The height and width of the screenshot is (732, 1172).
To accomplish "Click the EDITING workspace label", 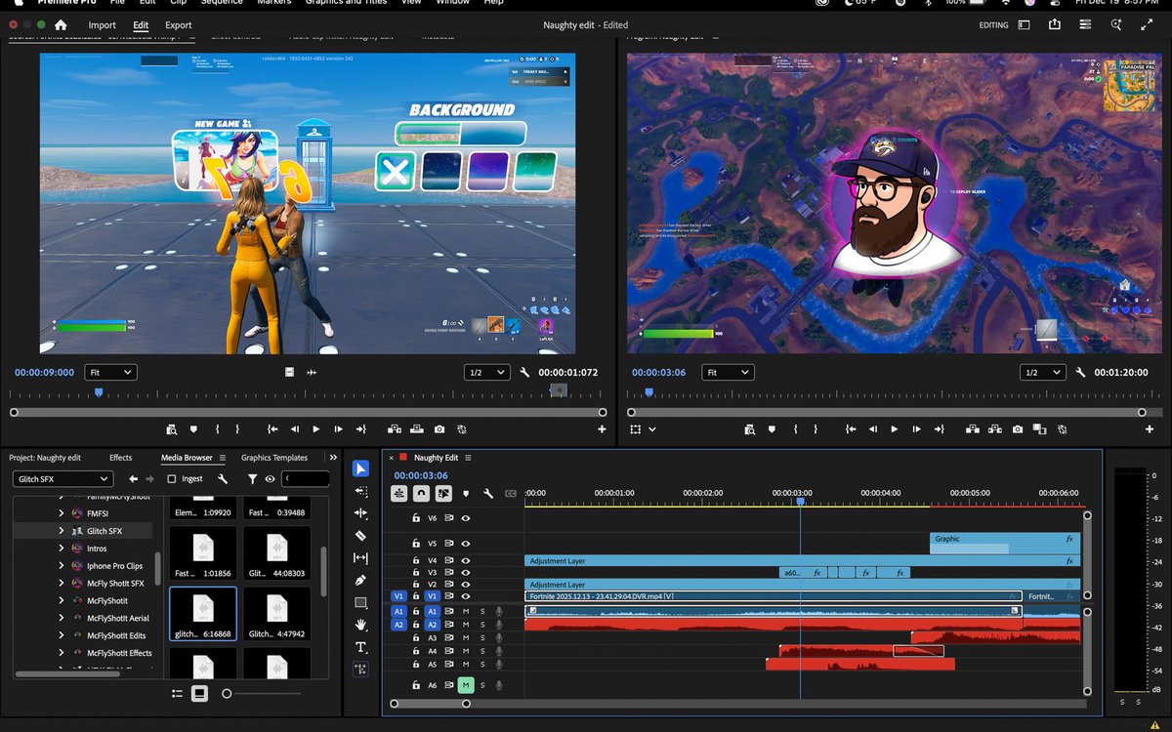I will [x=993, y=25].
